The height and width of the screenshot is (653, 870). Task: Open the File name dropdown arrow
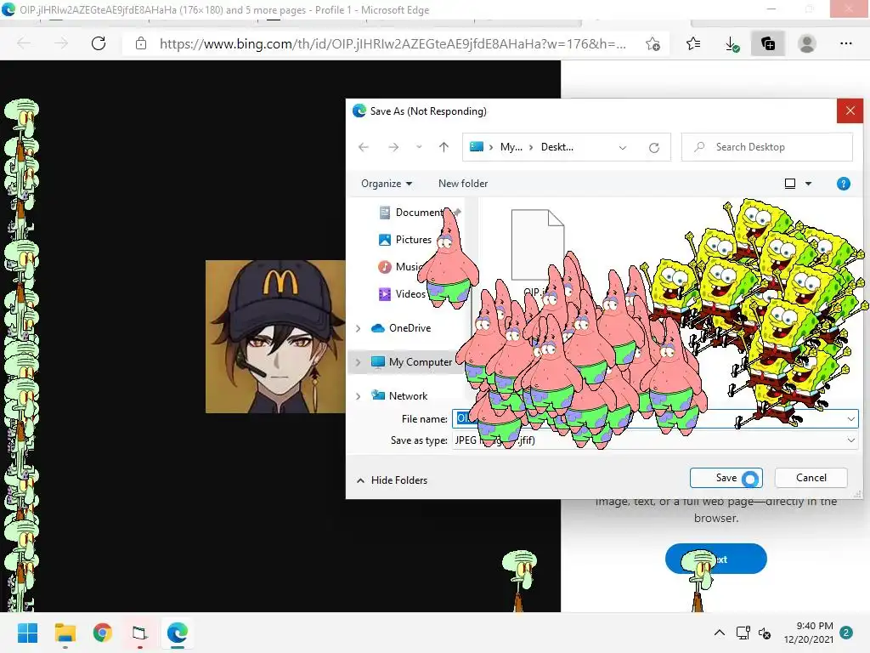[x=850, y=418]
